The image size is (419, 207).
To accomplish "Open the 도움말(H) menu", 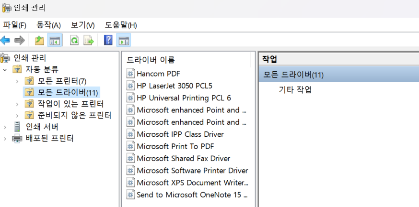I will [x=120, y=25].
